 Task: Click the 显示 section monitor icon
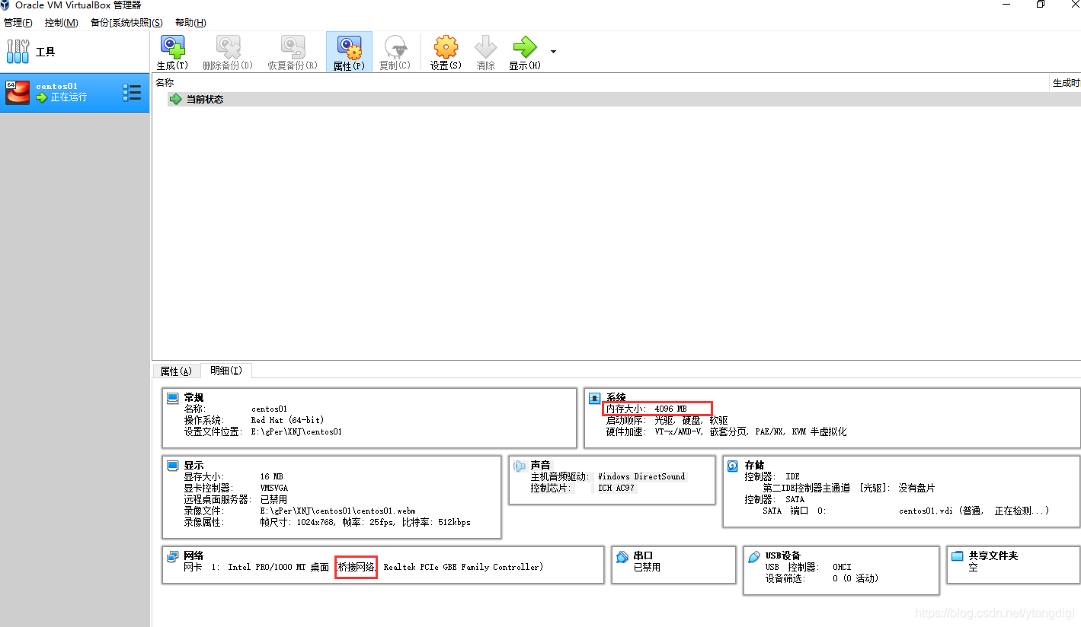click(x=173, y=466)
